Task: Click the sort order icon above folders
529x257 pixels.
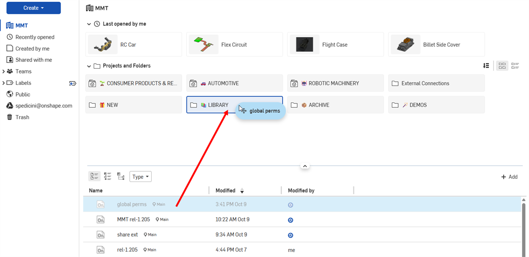Action: 486,66
